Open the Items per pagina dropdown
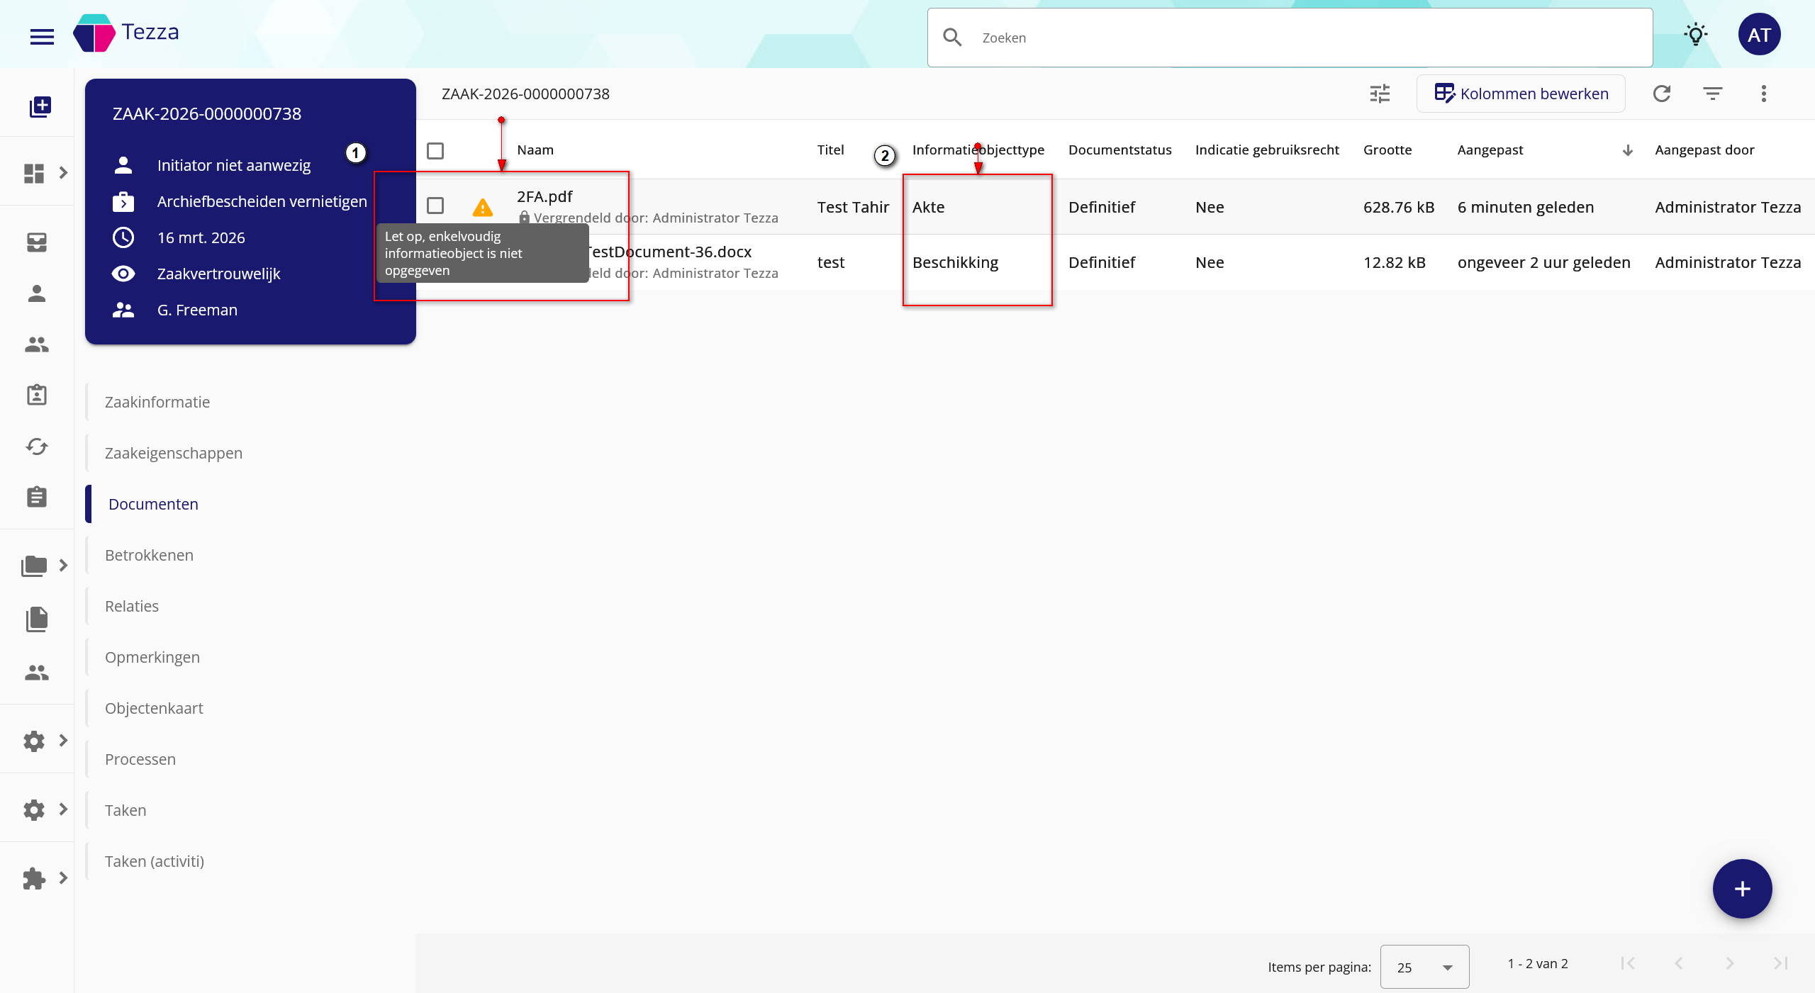 (1424, 967)
